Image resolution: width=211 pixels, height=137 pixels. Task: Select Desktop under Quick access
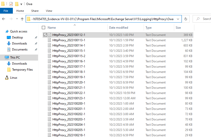pyautogui.click(x=17, y=37)
